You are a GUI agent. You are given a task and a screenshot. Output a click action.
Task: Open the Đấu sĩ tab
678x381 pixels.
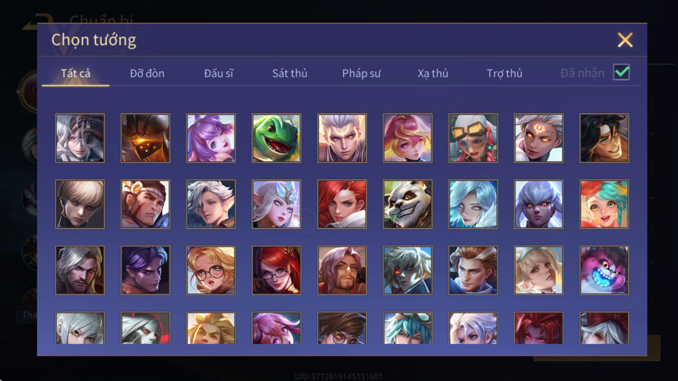point(219,73)
